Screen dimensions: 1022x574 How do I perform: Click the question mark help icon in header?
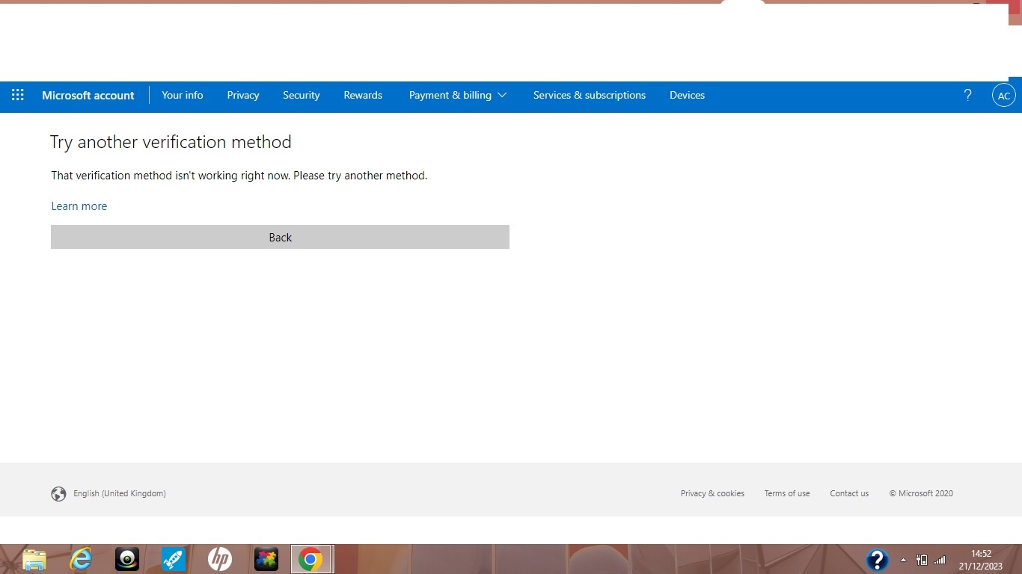(967, 95)
